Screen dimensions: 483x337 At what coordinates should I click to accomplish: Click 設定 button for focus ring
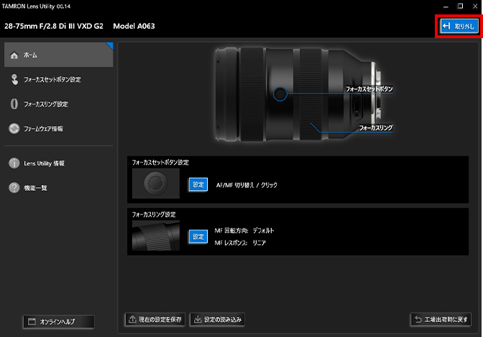[198, 237]
